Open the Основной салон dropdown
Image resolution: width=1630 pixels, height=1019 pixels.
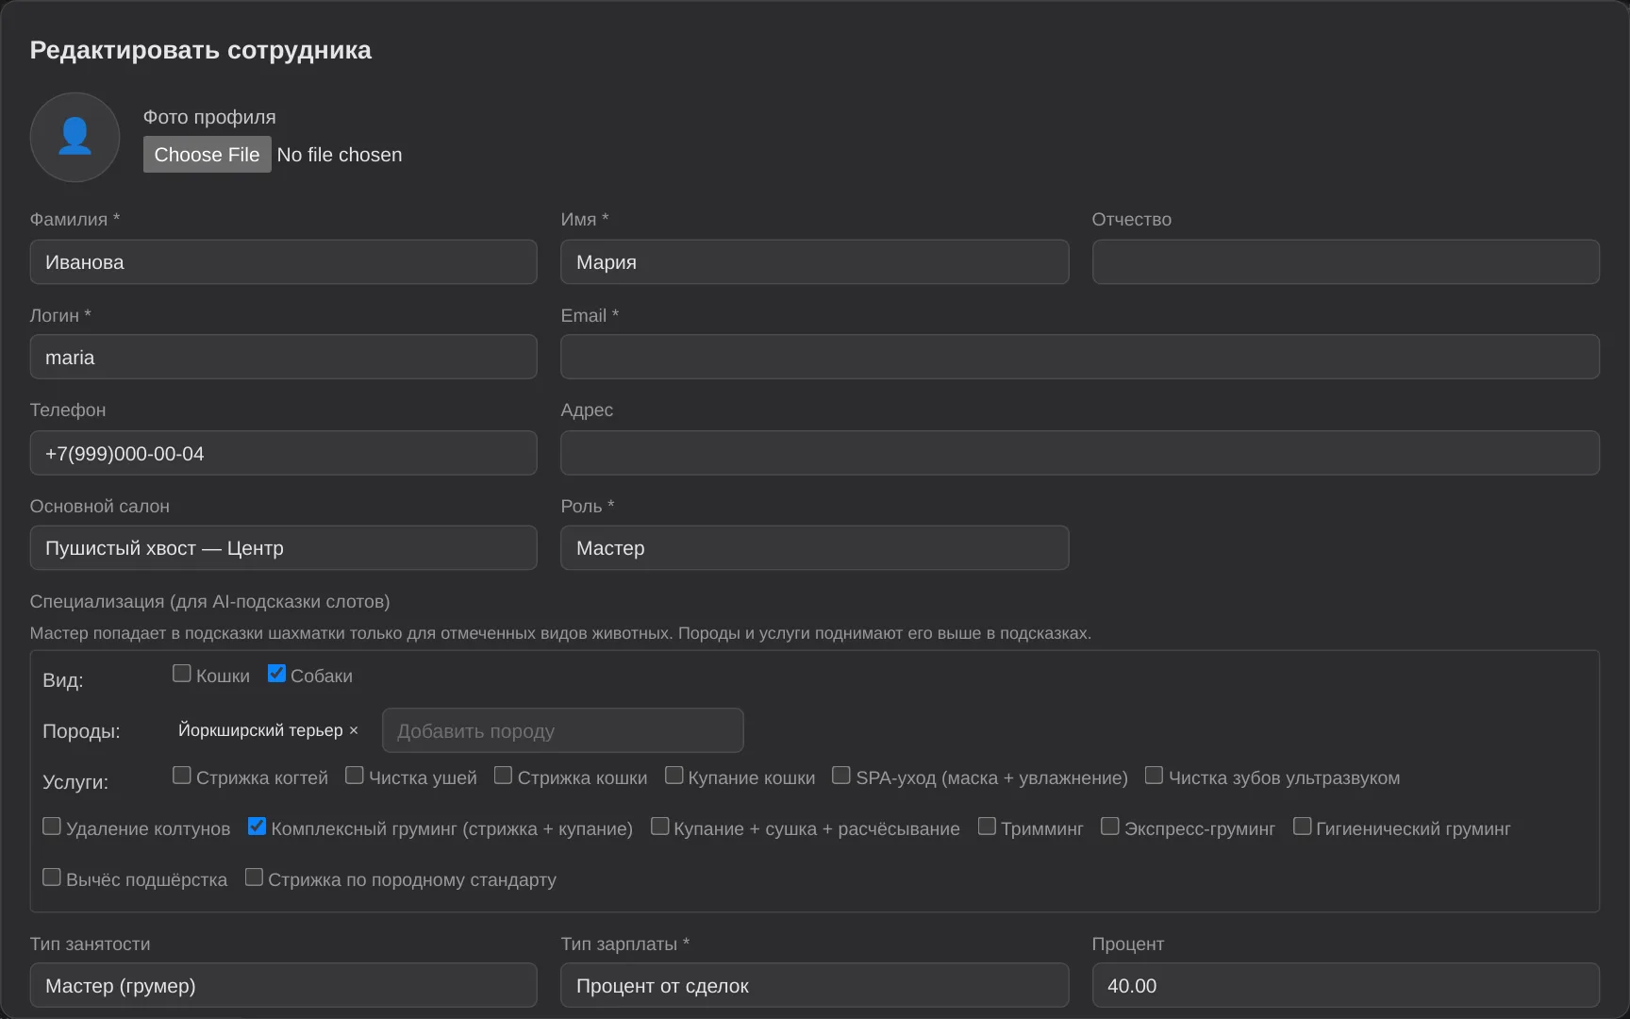tap(283, 548)
